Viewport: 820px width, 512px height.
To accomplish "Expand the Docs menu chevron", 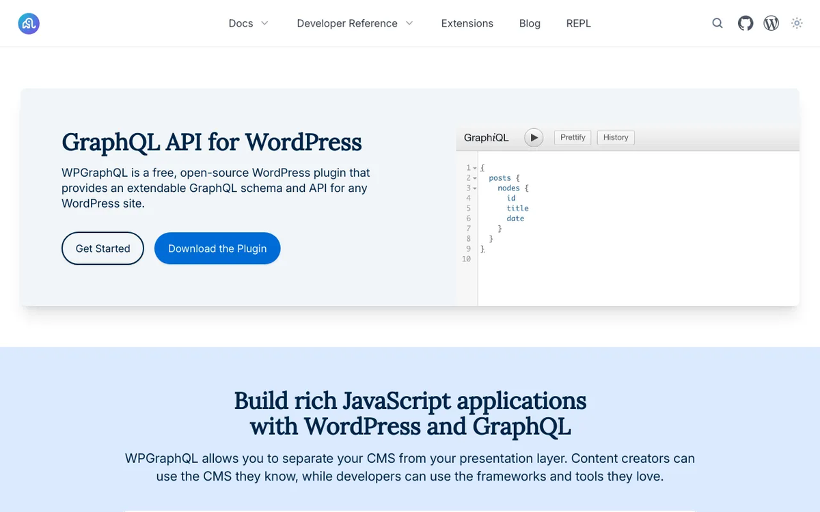I will 264,23.
